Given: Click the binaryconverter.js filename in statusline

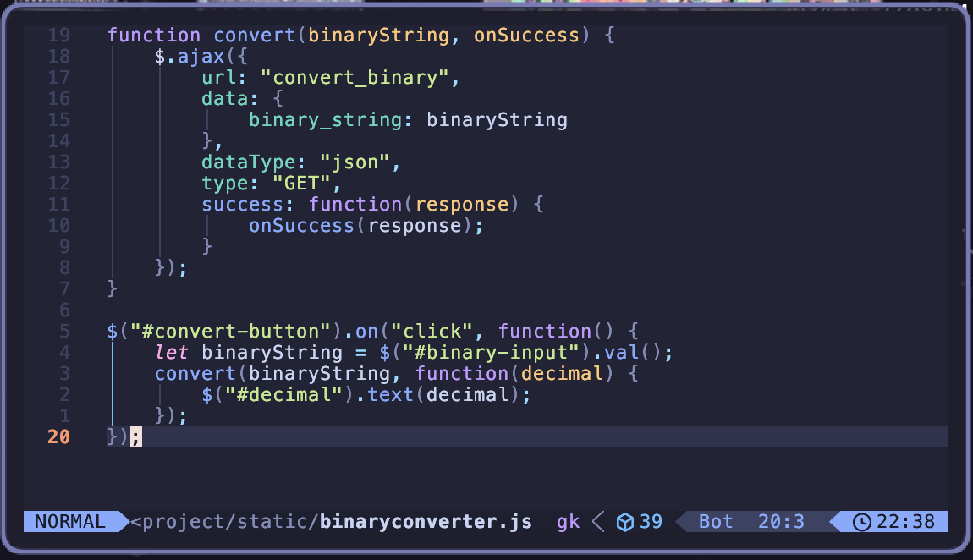Looking at the screenshot, I should click(426, 522).
